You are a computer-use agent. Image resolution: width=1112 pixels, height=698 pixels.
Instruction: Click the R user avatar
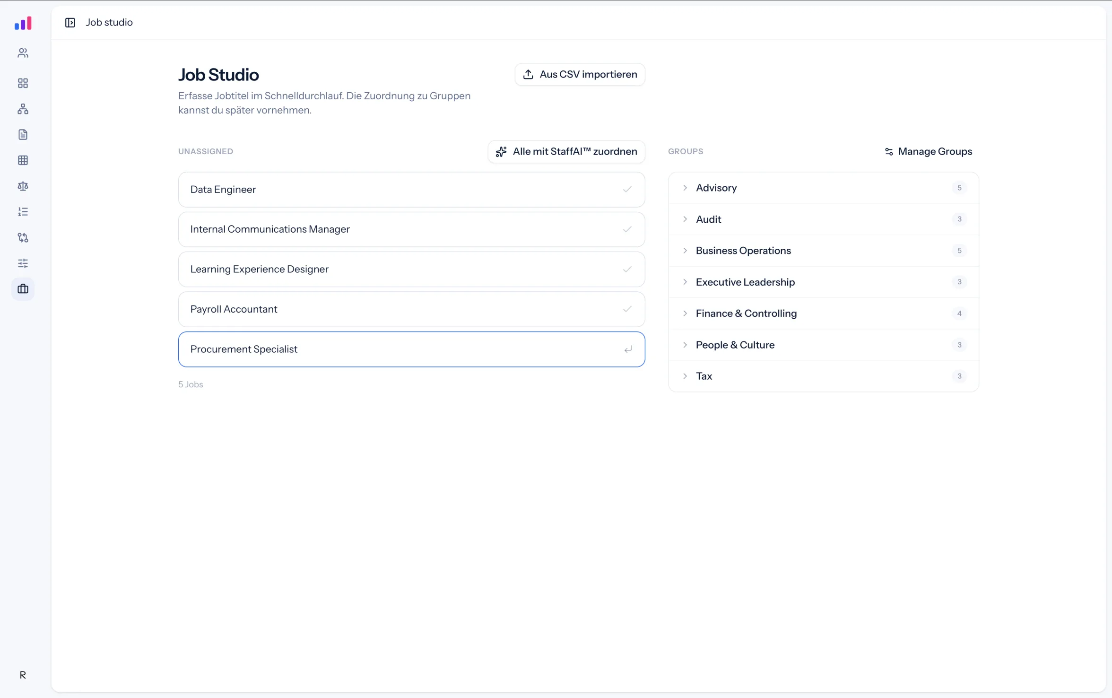point(23,675)
